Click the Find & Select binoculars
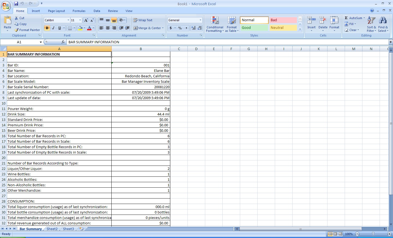The image size is (393, 238). [383, 21]
